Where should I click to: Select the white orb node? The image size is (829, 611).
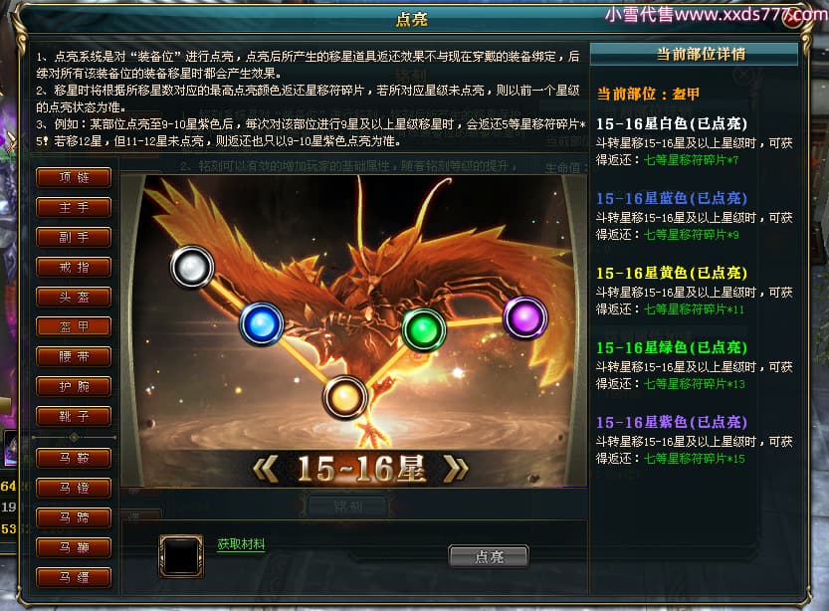tap(192, 267)
